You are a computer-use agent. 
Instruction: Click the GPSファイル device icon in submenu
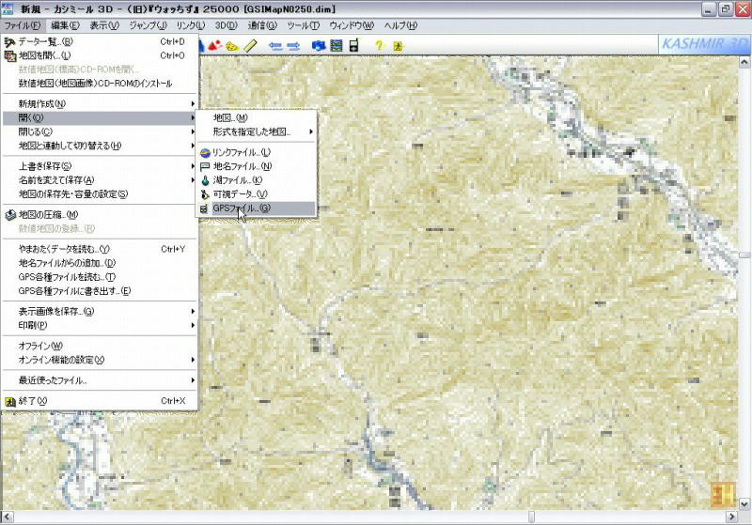204,208
